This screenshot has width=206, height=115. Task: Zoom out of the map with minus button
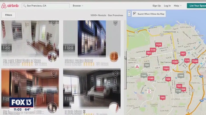(129, 15)
